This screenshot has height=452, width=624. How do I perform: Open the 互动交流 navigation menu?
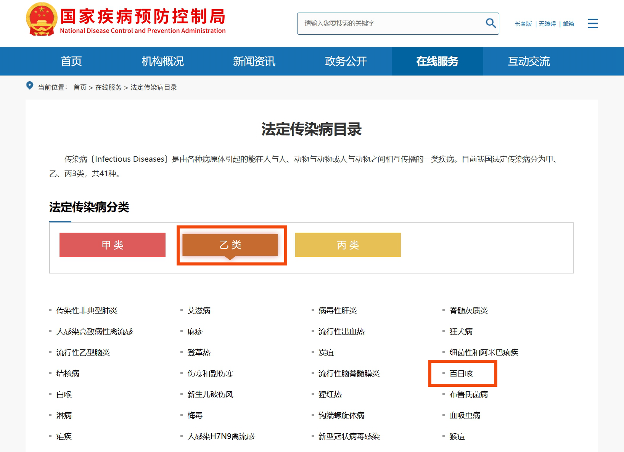[528, 61]
